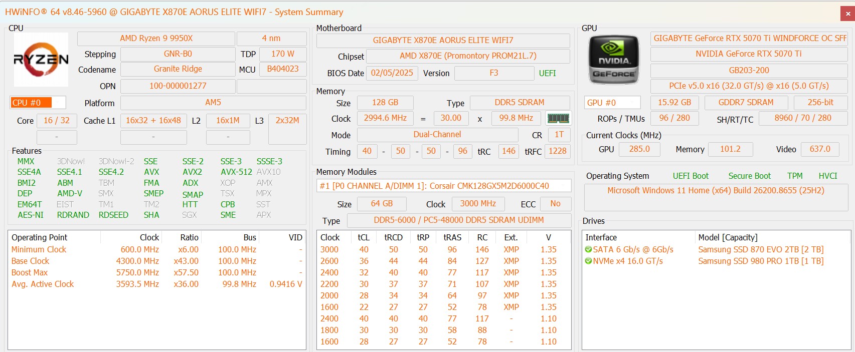
Task: Click the 256-bit bus width field
Action: coord(820,103)
